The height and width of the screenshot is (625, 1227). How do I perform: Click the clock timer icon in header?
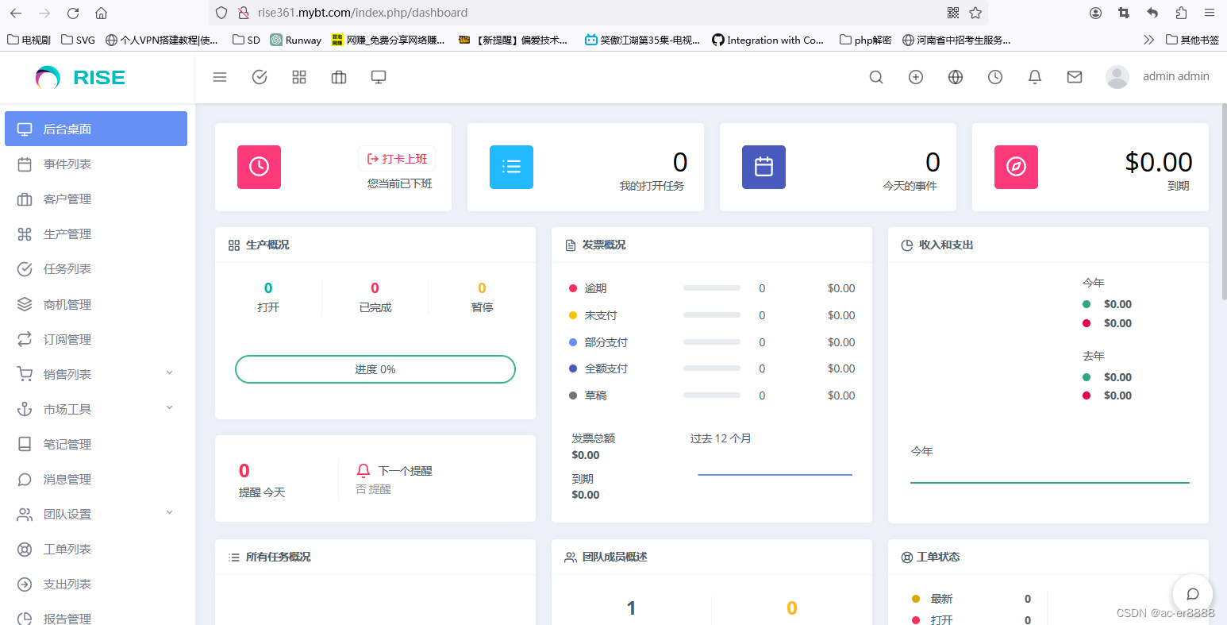click(995, 77)
